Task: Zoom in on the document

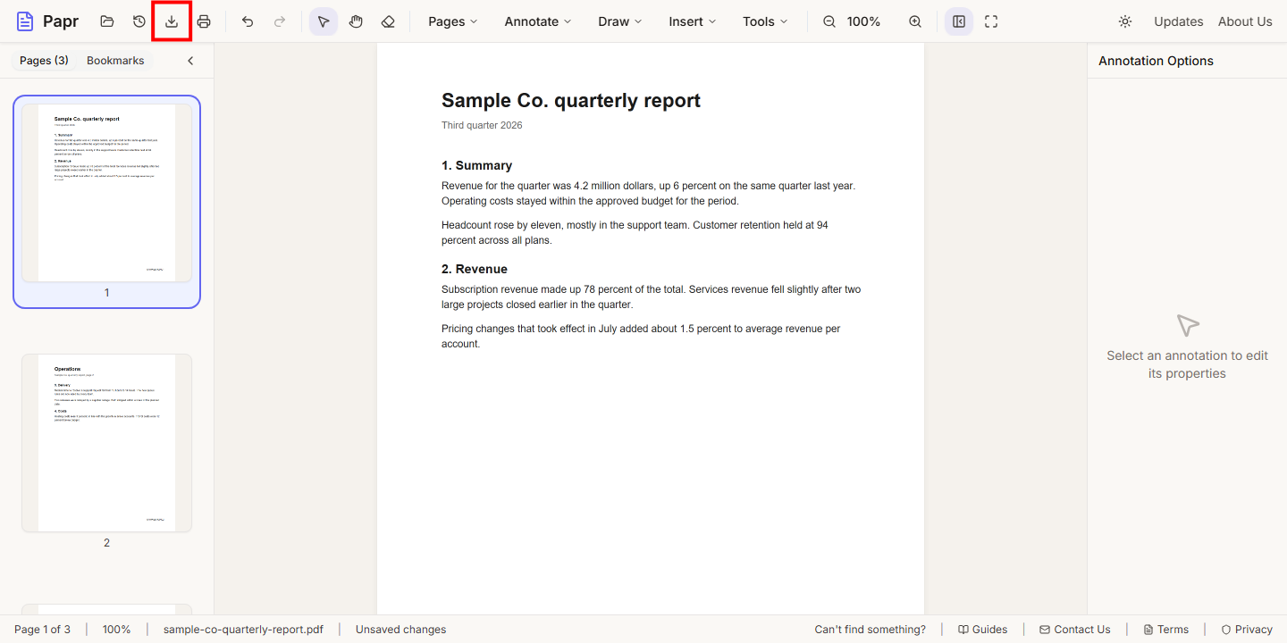Action: (x=915, y=21)
